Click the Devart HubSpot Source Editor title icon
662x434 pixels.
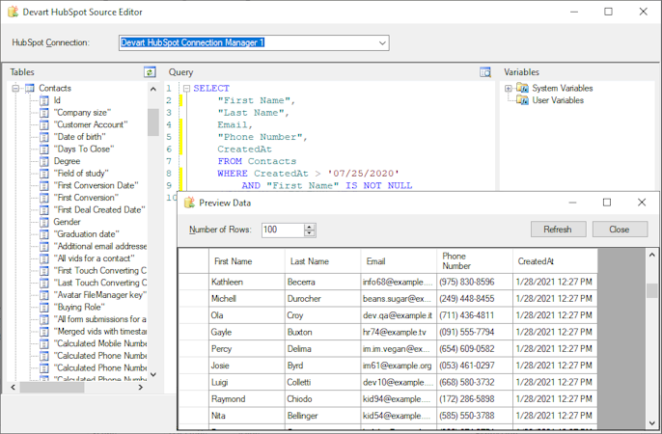coord(11,12)
